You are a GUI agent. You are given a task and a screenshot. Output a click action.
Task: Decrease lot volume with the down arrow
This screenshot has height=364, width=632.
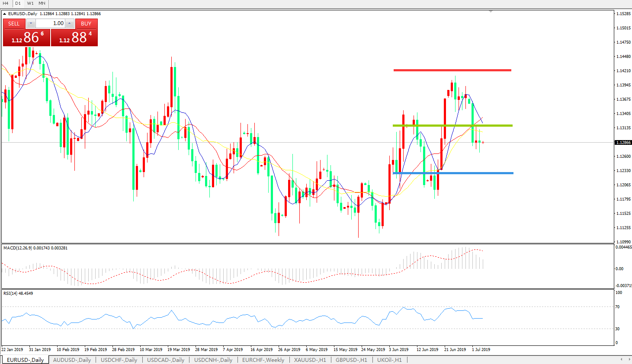click(31, 24)
